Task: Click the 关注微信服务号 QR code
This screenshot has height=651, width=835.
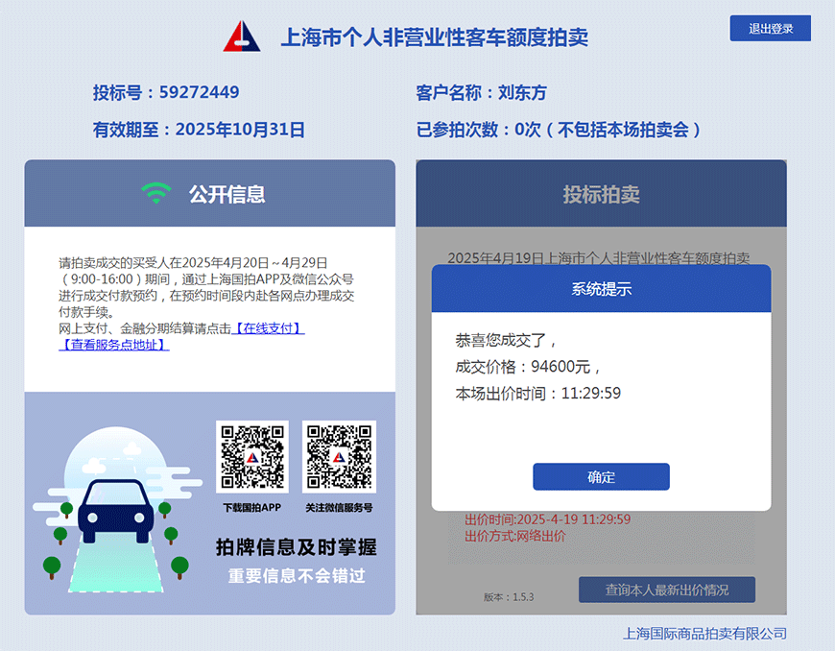Action: pyautogui.click(x=339, y=457)
